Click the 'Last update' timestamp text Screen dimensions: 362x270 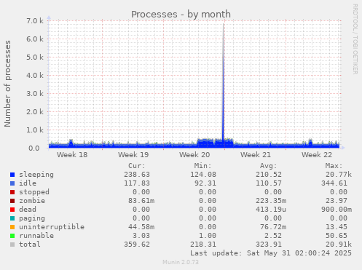point(271,253)
